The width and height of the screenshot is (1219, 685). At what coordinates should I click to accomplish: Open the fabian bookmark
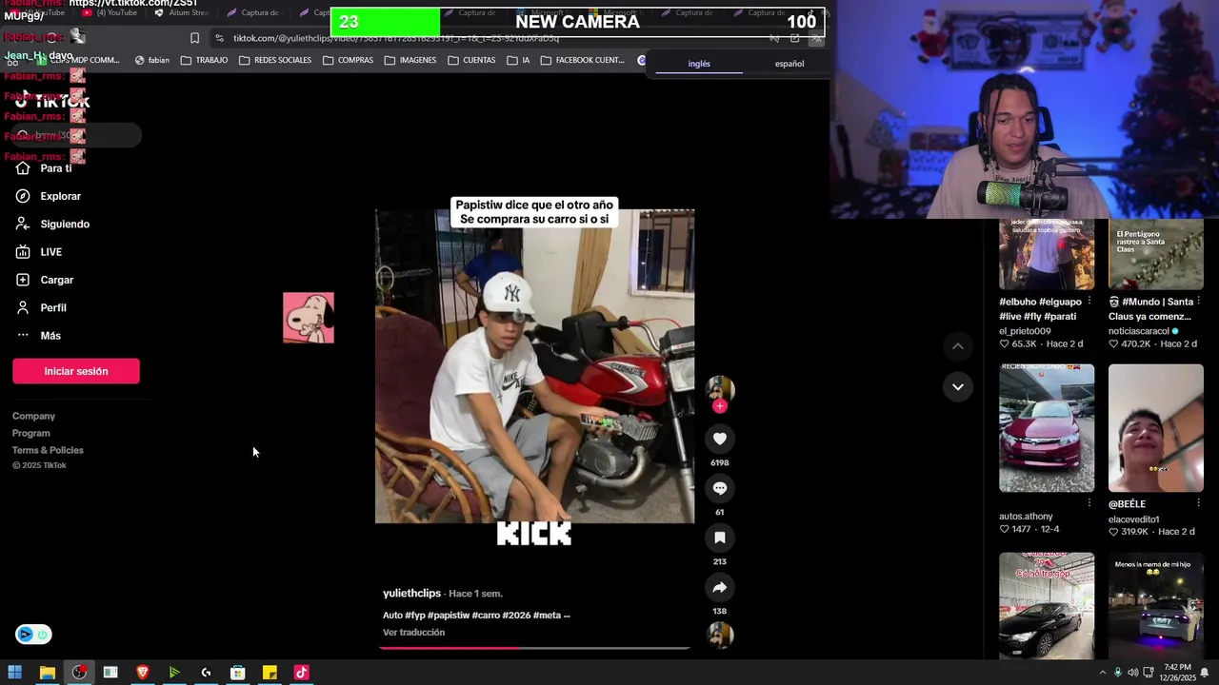tap(152, 60)
